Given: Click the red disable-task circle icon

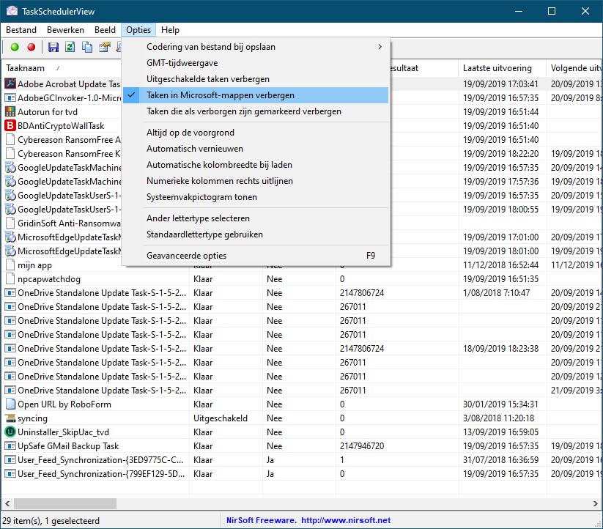Looking at the screenshot, I should [x=32, y=47].
